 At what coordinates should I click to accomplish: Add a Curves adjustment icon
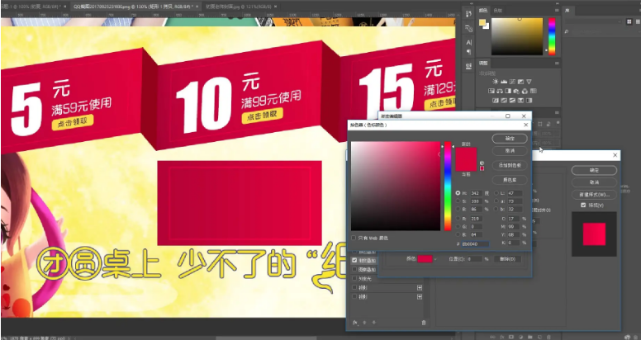click(512, 82)
